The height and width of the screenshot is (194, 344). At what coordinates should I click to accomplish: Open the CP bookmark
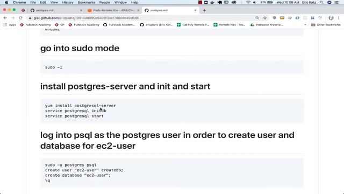click(x=60, y=25)
